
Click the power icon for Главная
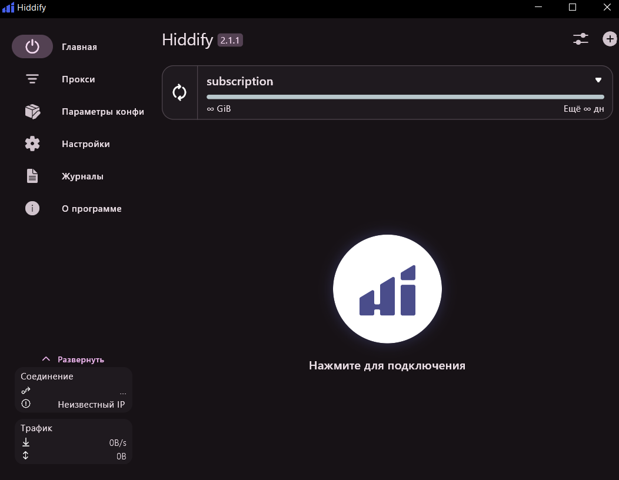point(32,47)
